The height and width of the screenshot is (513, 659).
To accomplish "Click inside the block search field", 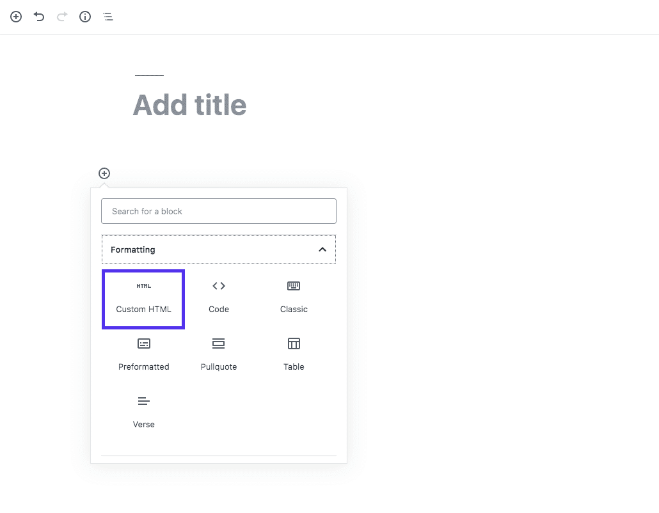I will click(219, 211).
